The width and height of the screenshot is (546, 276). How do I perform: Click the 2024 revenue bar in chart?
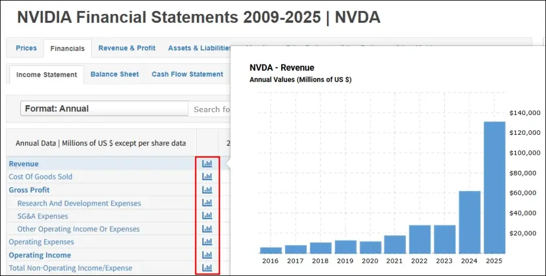point(470,223)
